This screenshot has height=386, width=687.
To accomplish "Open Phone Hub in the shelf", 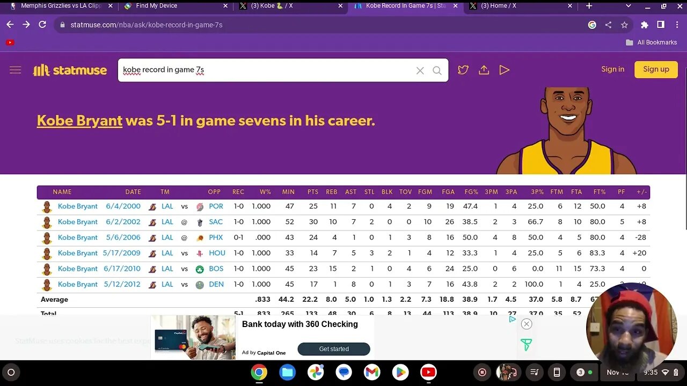I will click(x=557, y=372).
